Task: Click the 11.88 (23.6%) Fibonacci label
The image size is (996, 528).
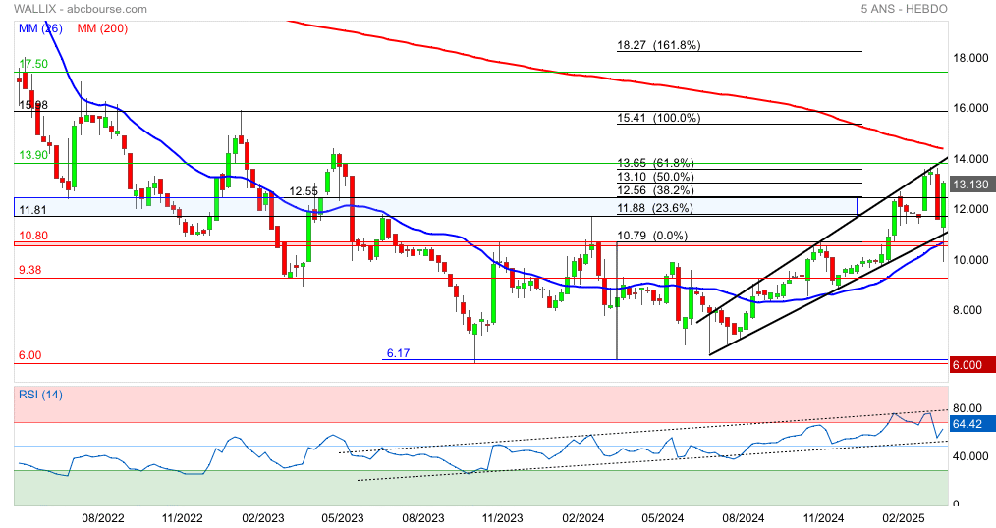Action: (x=655, y=208)
